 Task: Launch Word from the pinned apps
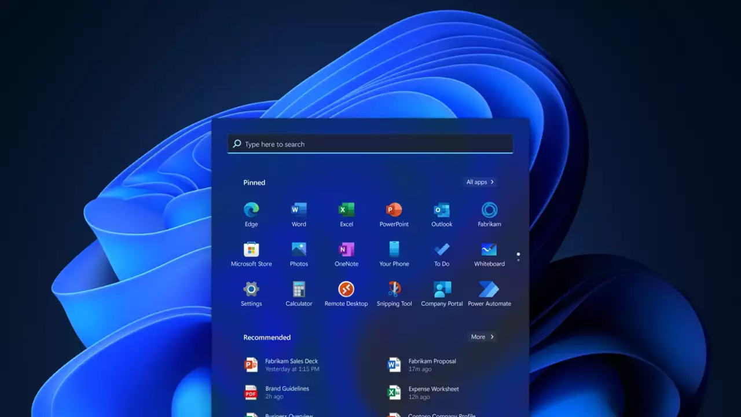tap(299, 214)
